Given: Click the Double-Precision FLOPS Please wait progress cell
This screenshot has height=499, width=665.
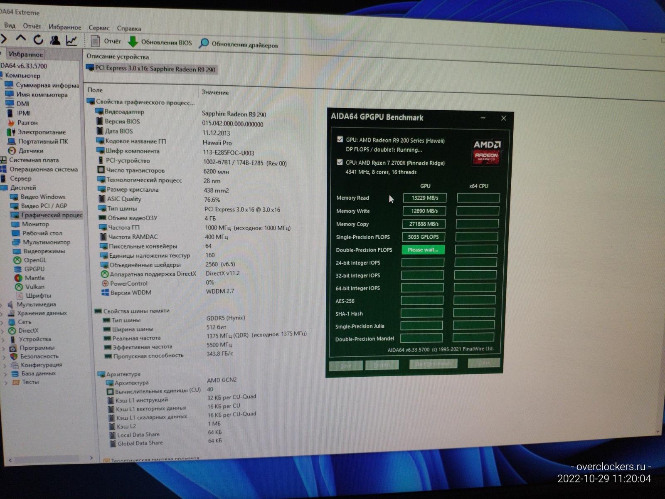Looking at the screenshot, I should [x=423, y=249].
